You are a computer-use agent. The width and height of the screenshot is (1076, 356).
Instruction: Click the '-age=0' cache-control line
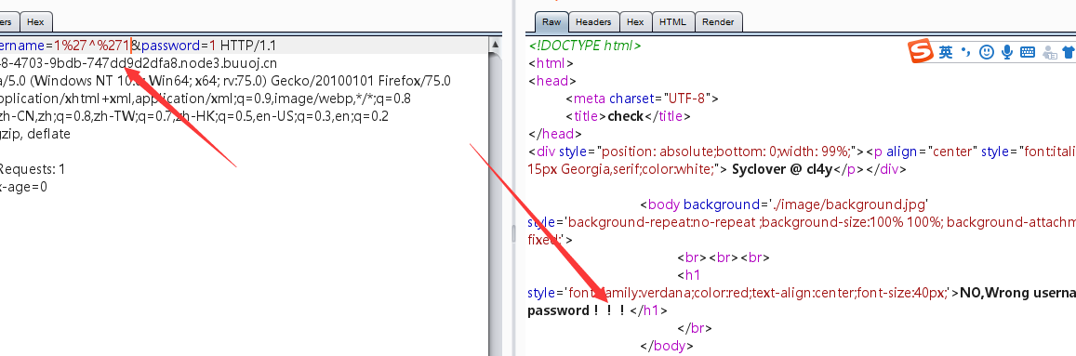23,187
